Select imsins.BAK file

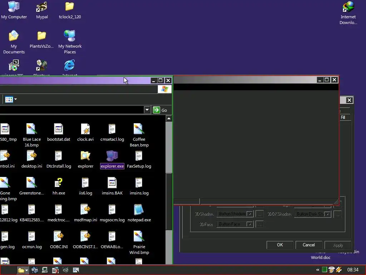[x=112, y=186]
